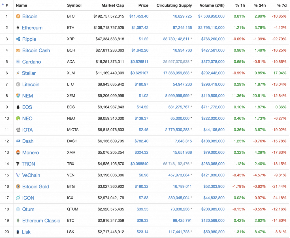Click Bitcoin's 24h volume $7,508,950,000
The height and width of the screenshot is (238, 290).
click(x=211, y=16)
